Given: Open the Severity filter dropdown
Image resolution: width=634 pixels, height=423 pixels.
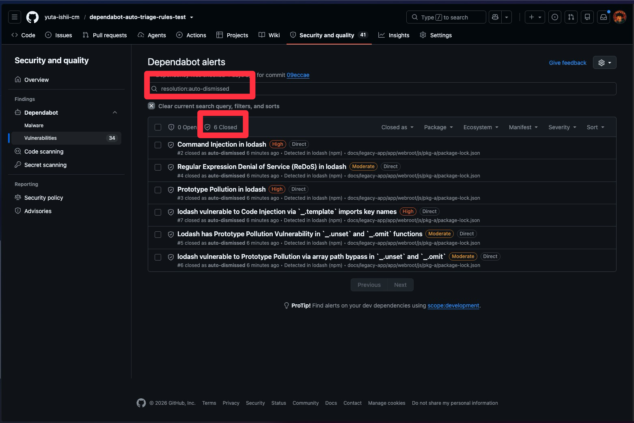Looking at the screenshot, I should pyautogui.click(x=562, y=127).
